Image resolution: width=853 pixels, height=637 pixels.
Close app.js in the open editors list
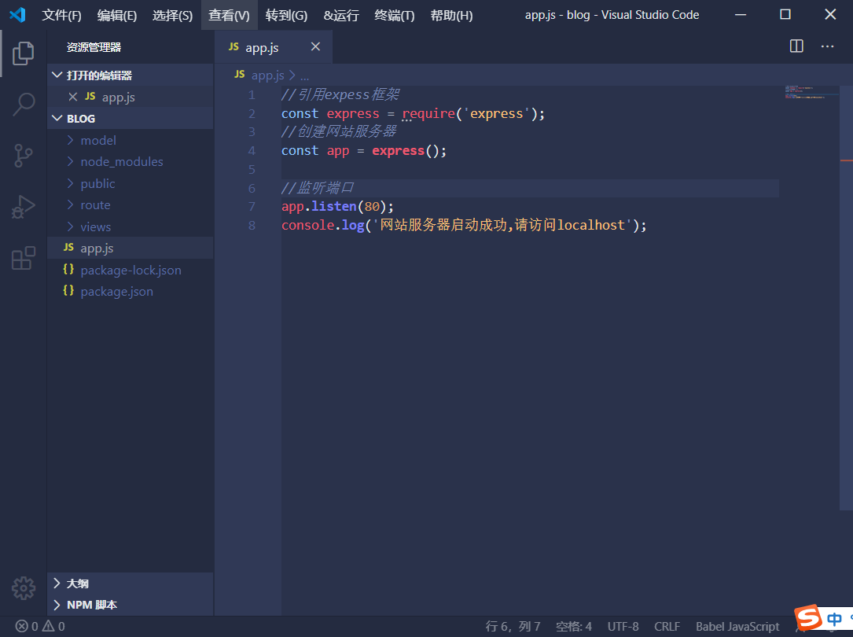[x=73, y=97]
